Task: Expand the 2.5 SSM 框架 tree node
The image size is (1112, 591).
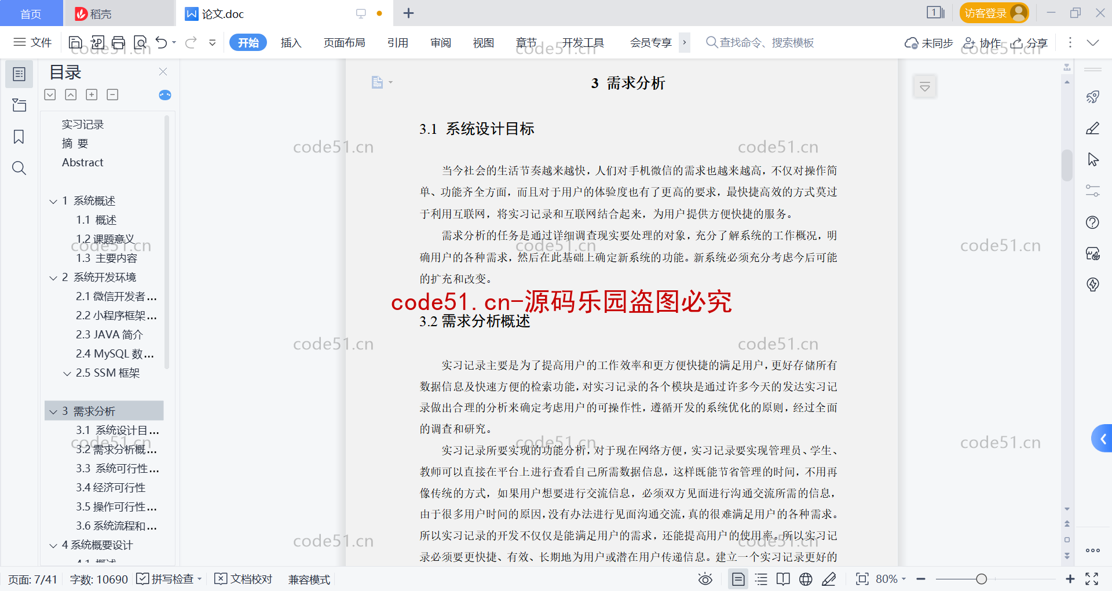Action: (x=67, y=373)
